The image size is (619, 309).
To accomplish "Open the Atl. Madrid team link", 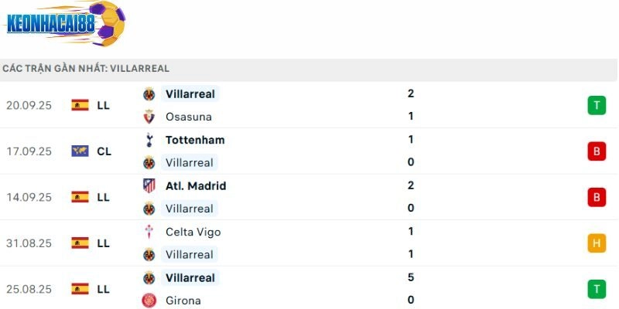I will (195, 185).
